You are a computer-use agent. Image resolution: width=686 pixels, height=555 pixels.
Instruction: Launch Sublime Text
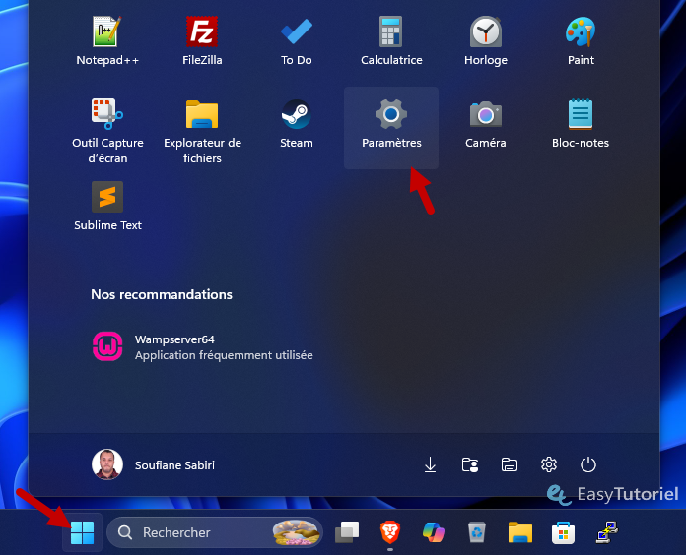point(107,207)
